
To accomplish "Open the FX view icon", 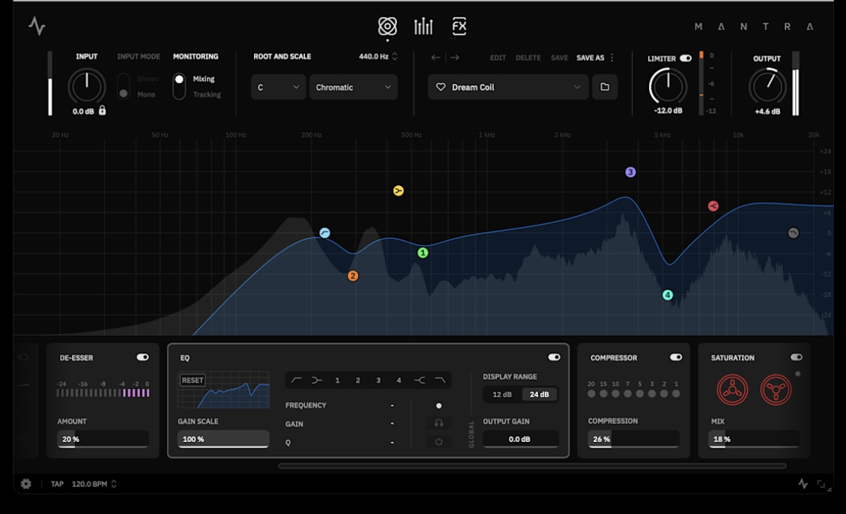I will click(459, 27).
